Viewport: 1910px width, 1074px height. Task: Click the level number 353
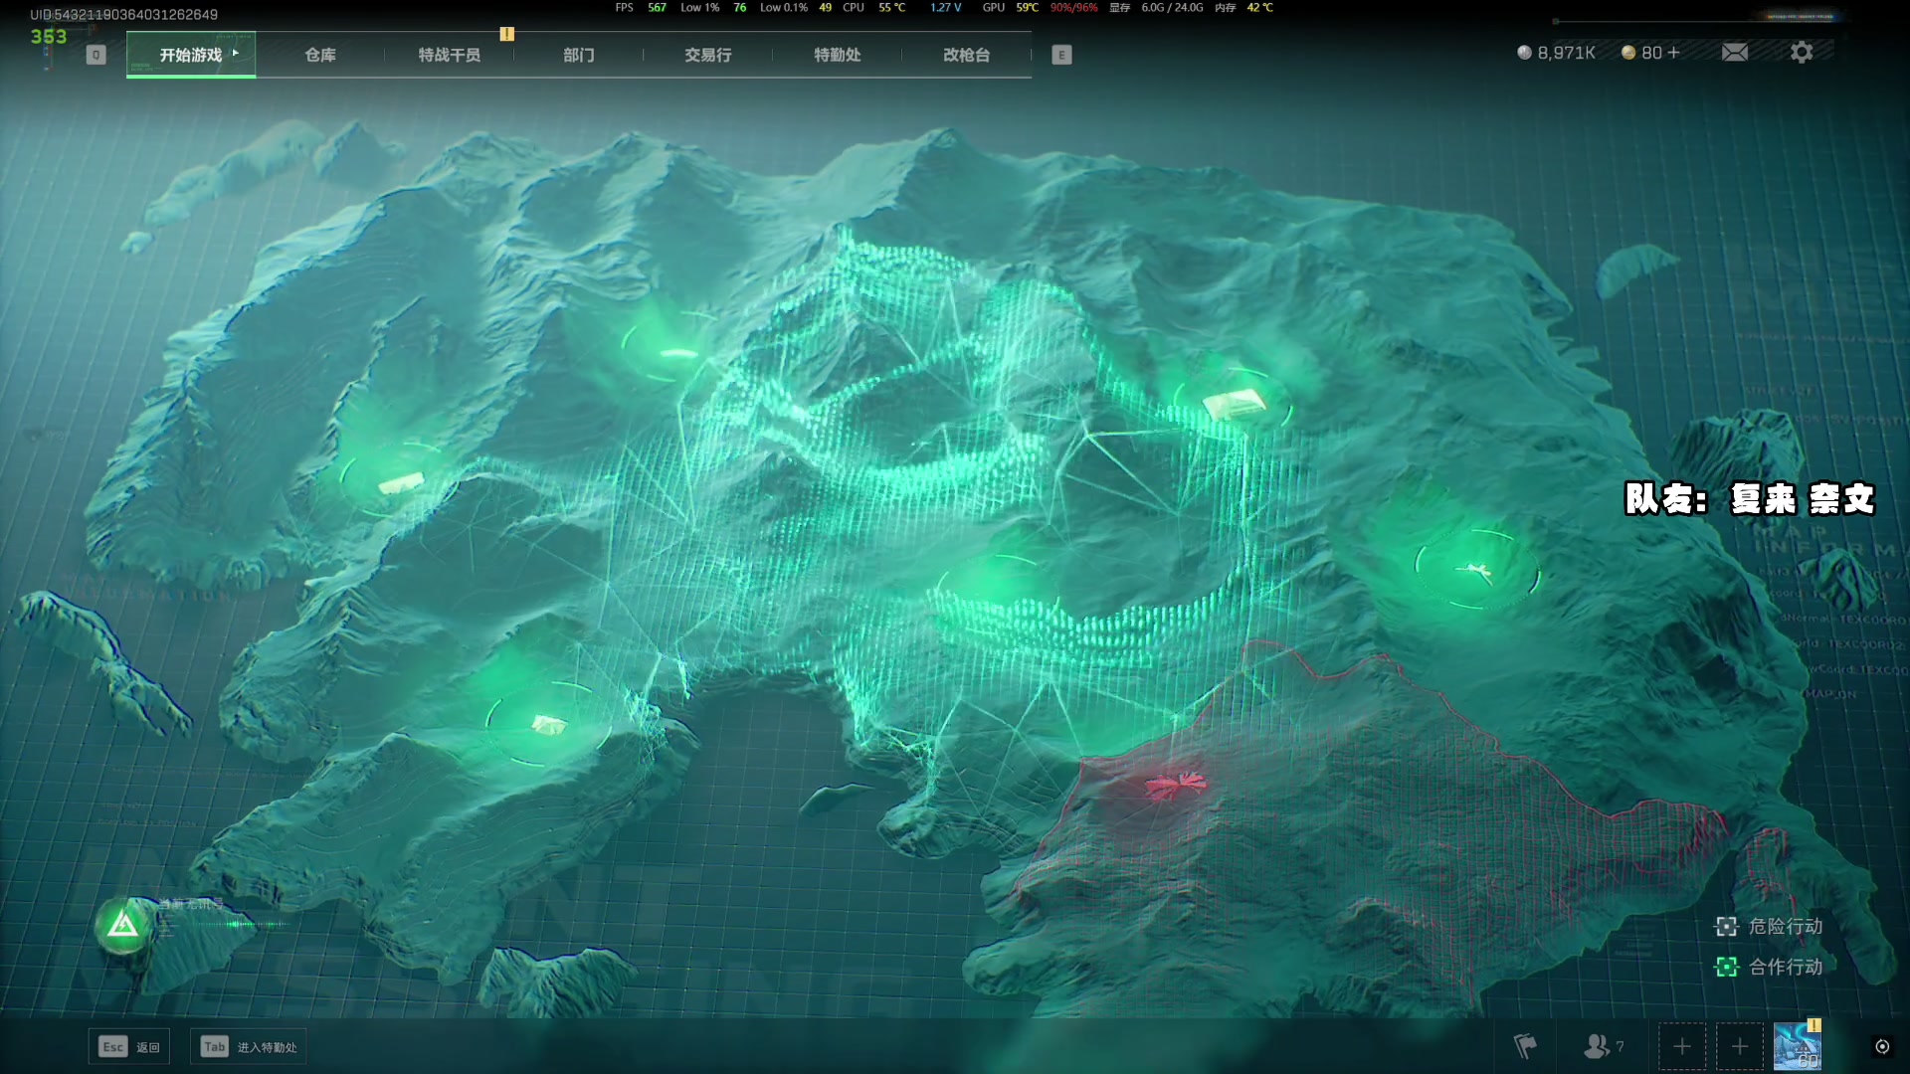[49, 37]
